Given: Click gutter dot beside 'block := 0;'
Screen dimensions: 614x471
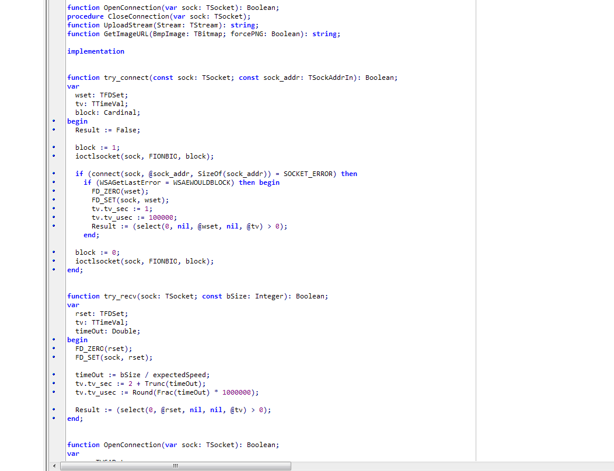Looking at the screenshot, I should (54, 252).
